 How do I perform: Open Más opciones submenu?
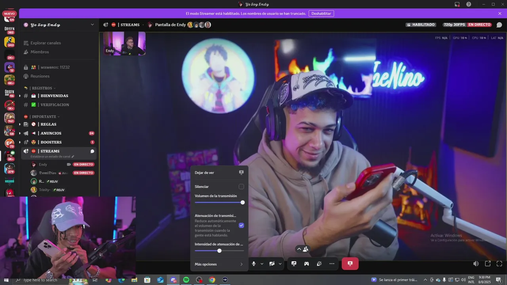point(219,264)
